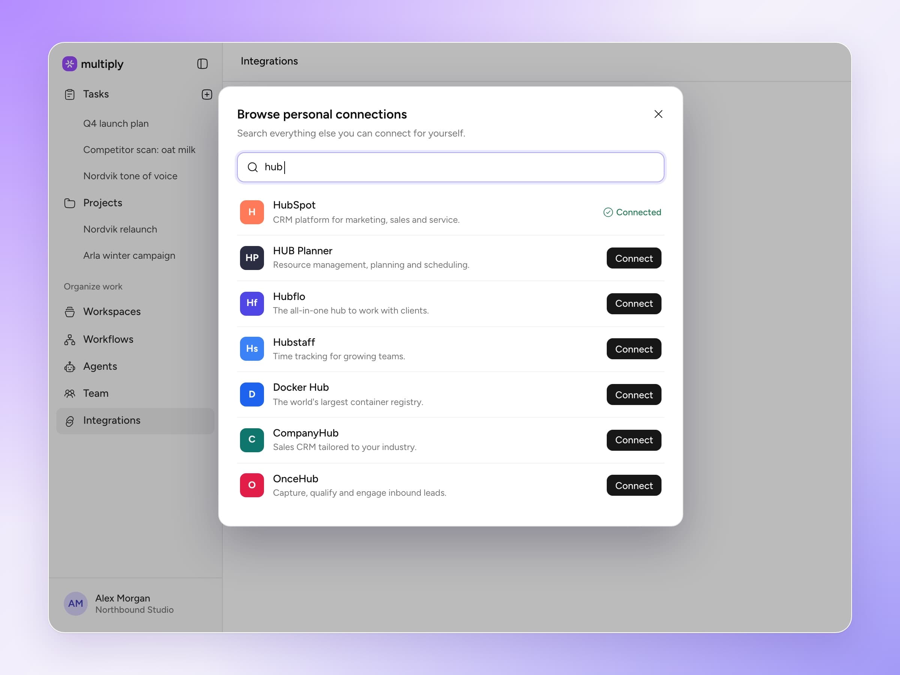The width and height of the screenshot is (900, 675).
Task: Focus the connections search field
Action: 450,167
